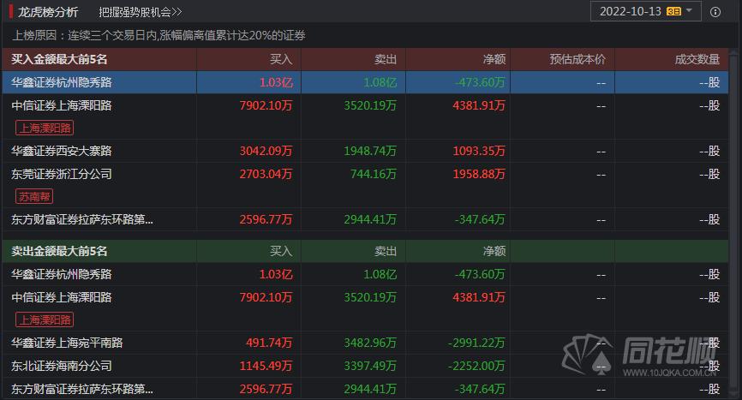This screenshot has height=400, width=742.
Task: Click net amount 1093.35万
Action: coord(479,151)
